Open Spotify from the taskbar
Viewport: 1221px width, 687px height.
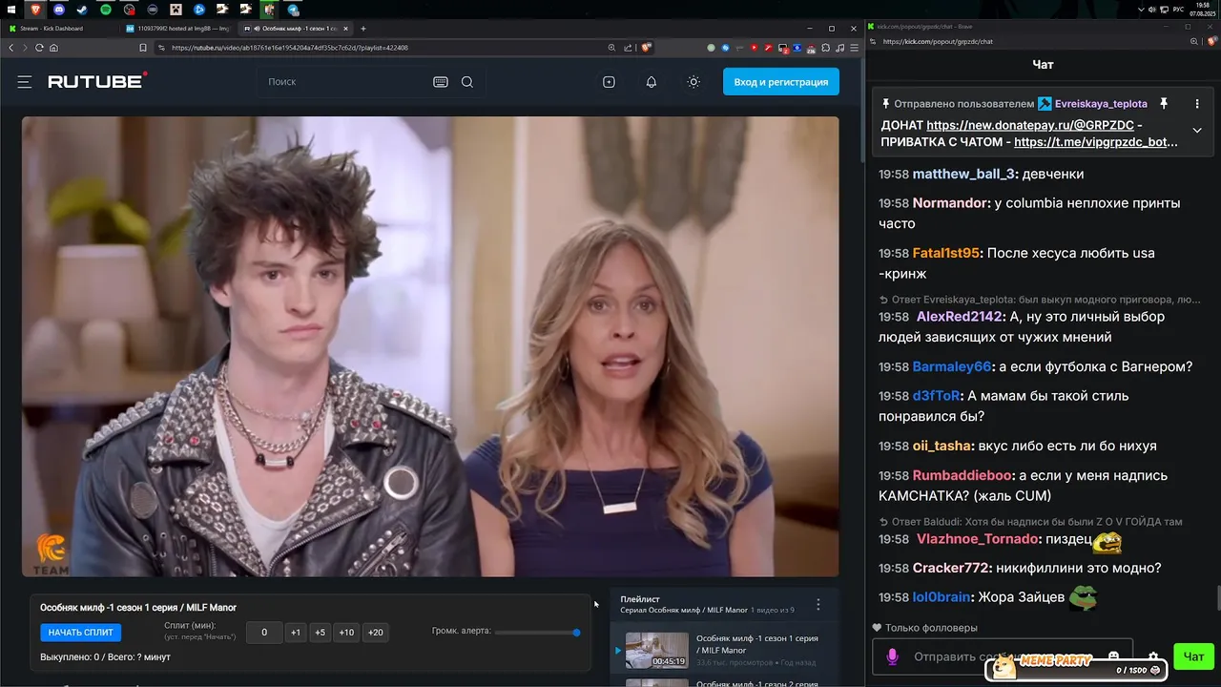106,10
